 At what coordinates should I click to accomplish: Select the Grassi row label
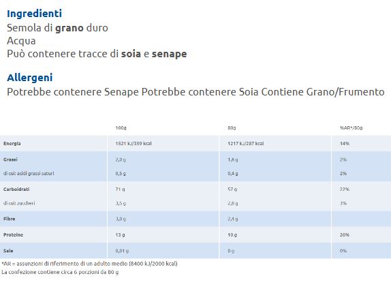10,159
